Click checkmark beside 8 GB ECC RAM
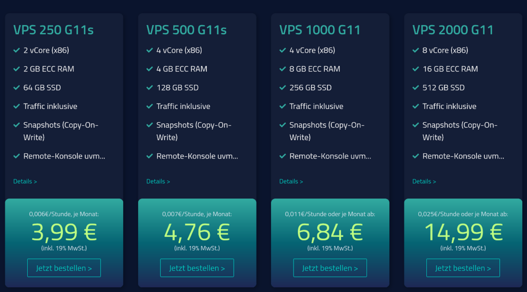Viewport: 527px width, 292px height. pos(283,69)
